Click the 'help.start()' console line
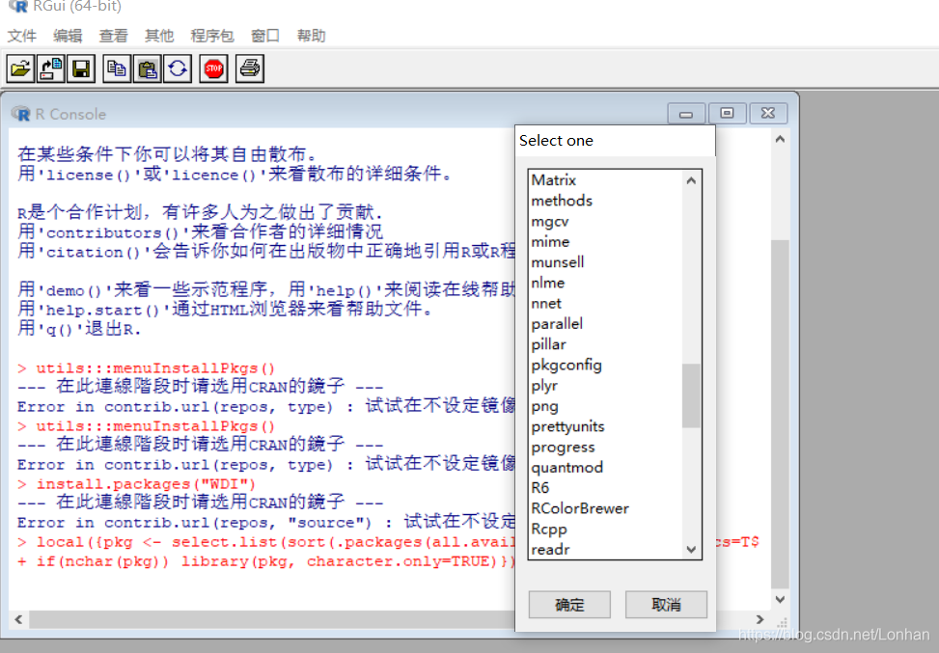This screenshot has width=939, height=653. [225, 310]
